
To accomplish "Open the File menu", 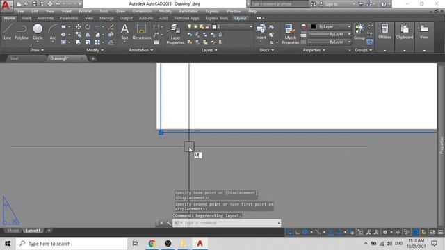I will tap(21, 11).
